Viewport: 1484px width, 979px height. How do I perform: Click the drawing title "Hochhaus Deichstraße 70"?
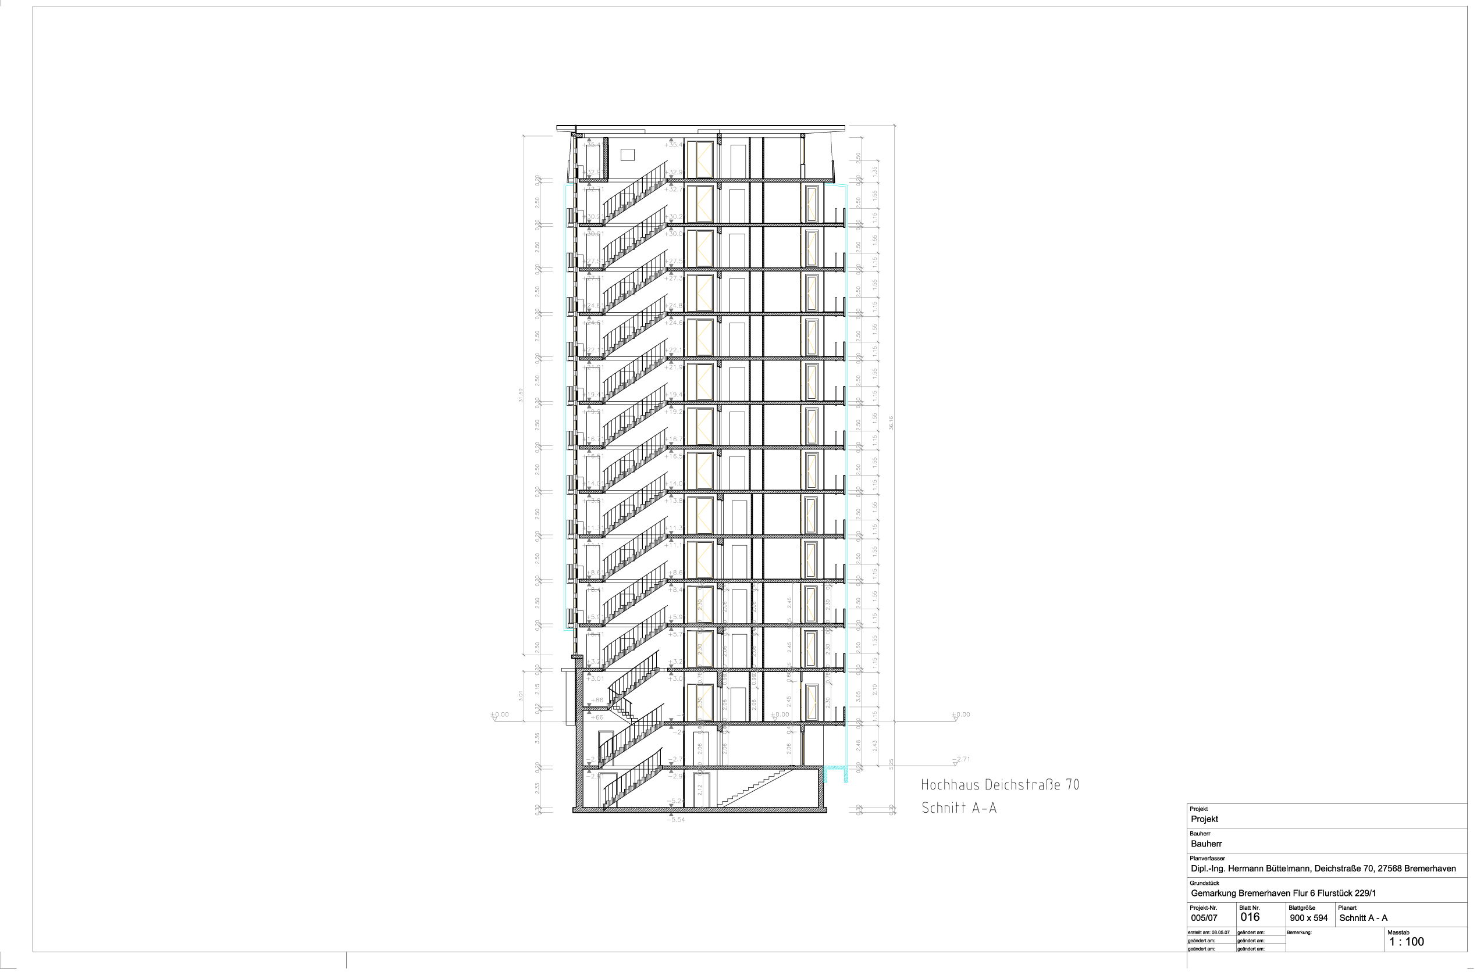pyautogui.click(x=1000, y=785)
